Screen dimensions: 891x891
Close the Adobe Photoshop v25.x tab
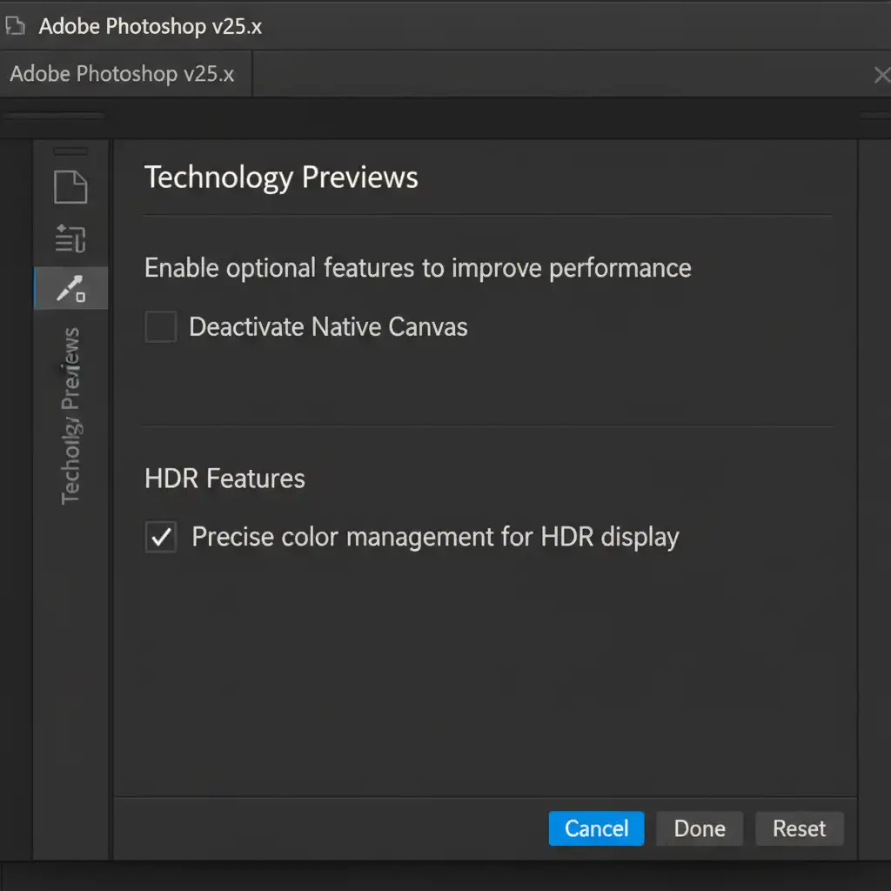coord(881,76)
